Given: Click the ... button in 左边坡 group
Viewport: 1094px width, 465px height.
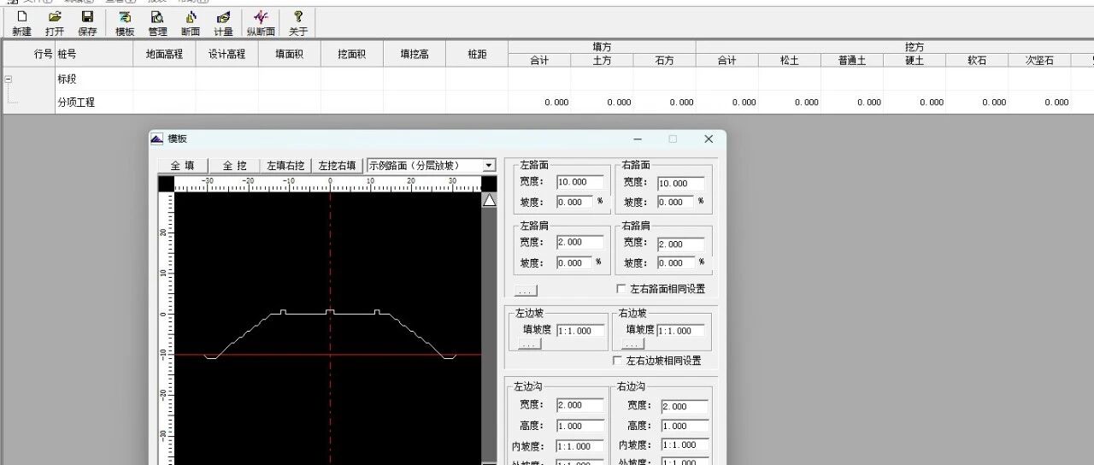Looking at the screenshot, I should 530,344.
